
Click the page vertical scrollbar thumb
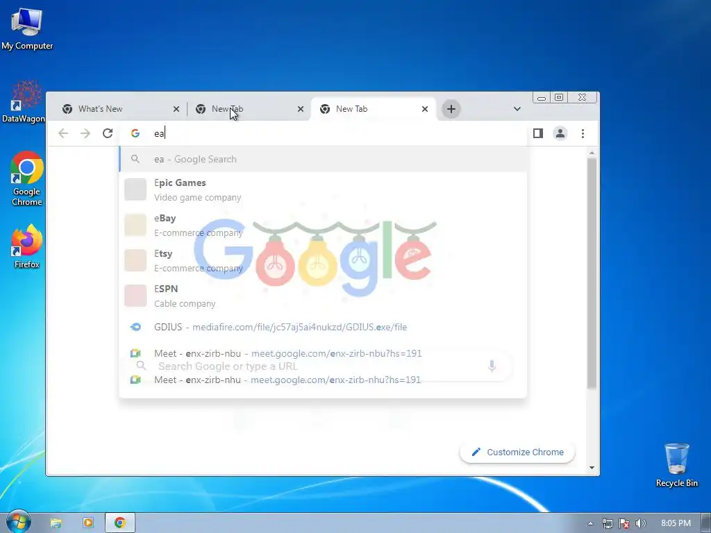pos(592,273)
